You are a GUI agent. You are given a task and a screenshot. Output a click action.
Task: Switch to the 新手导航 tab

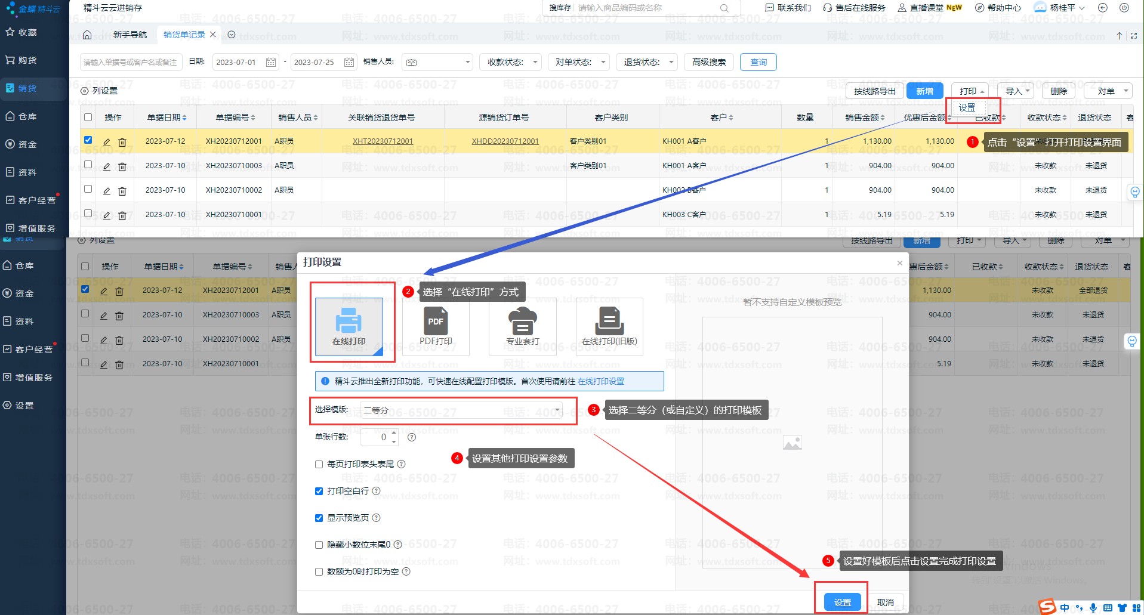coord(130,35)
